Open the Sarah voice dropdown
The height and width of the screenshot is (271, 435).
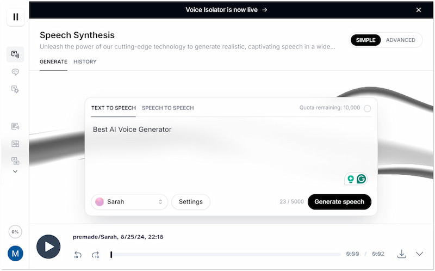point(129,202)
